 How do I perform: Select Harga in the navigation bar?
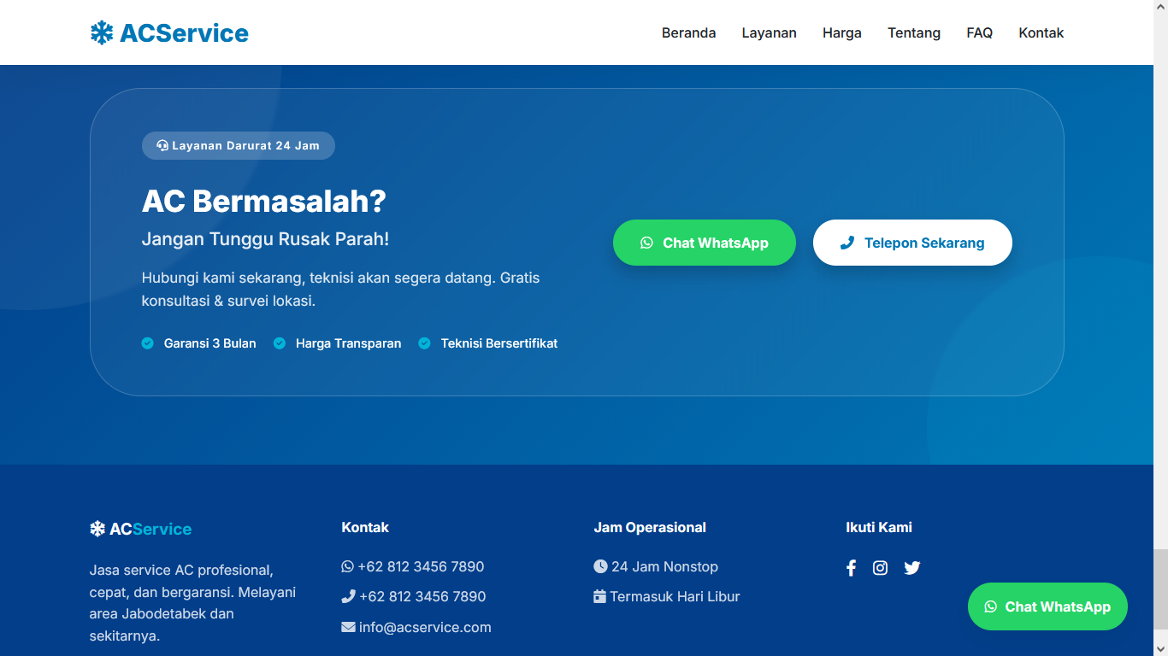click(841, 32)
